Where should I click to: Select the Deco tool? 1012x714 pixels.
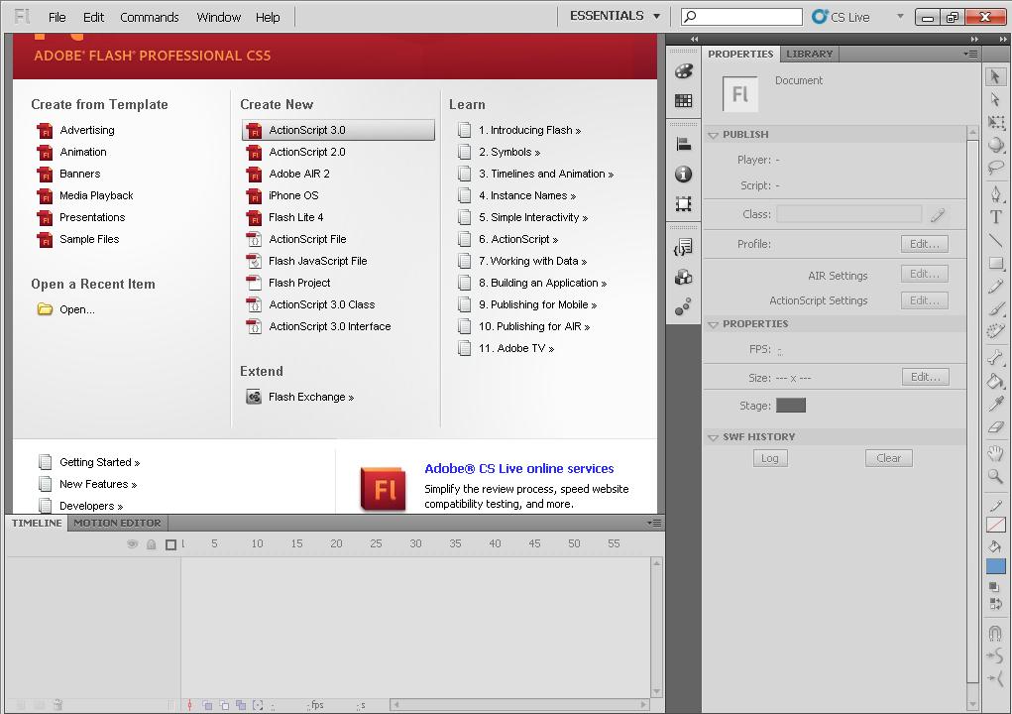coord(996,331)
